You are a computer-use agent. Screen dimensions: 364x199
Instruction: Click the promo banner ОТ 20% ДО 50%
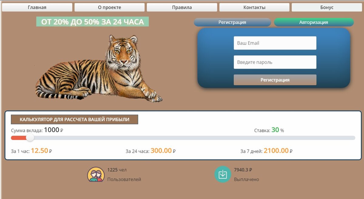(93, 22)
